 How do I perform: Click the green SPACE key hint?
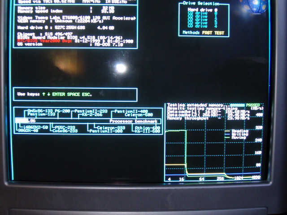coord(74,95)
